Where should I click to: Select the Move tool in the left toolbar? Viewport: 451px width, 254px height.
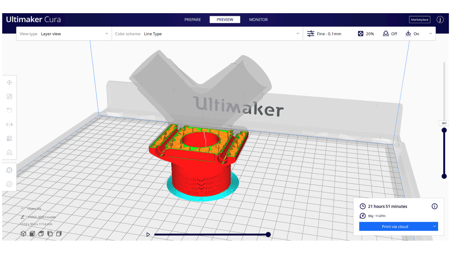(9, 82)
